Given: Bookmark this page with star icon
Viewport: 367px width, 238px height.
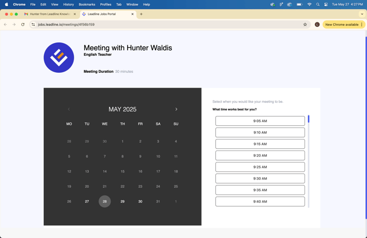Looking at the screenshot, I should click(x=305, y=25).
